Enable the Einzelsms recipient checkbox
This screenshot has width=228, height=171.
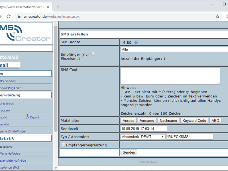tap(93, 54)
